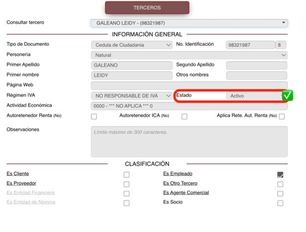Enable the Autoretenedor ICA checkbox
This screenshot has height=232, width=306.
pos(184,117)
